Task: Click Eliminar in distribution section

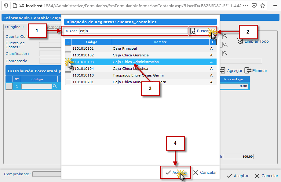Action: (256, 70)
